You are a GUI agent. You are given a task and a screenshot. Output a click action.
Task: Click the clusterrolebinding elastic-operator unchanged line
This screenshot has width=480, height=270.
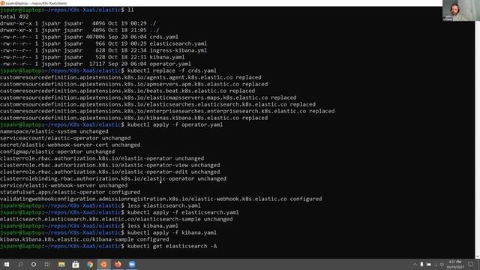[113, 178]
